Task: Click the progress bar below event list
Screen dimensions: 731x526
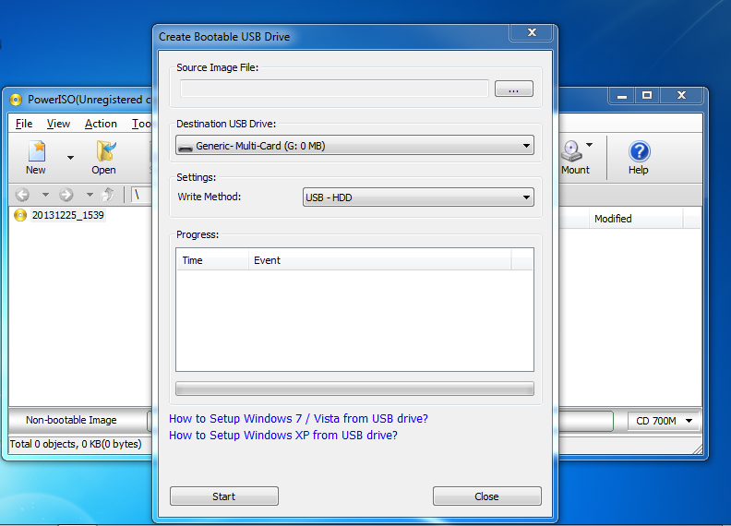Action: (354, 389)
